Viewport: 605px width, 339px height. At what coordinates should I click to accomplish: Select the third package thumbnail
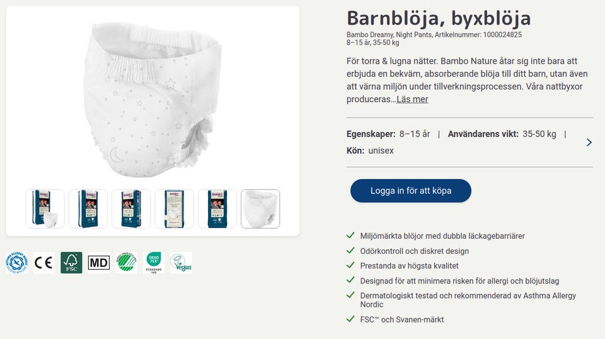coord(131,209)
